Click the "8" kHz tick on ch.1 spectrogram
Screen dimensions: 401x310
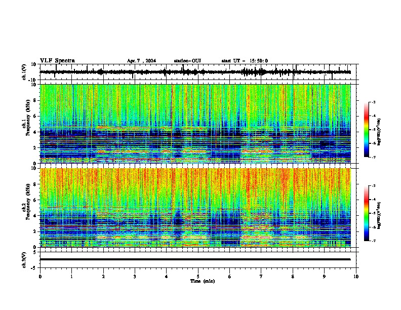35,100
